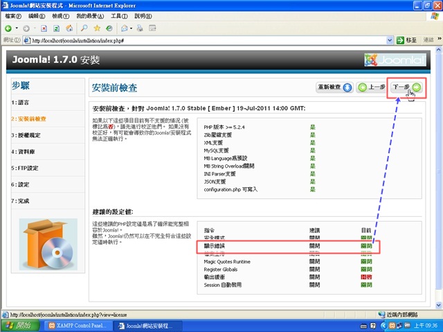Click step 2: 安裝前檢查 in the sidebar
The image size is (443, 332).
coord(28,119)
